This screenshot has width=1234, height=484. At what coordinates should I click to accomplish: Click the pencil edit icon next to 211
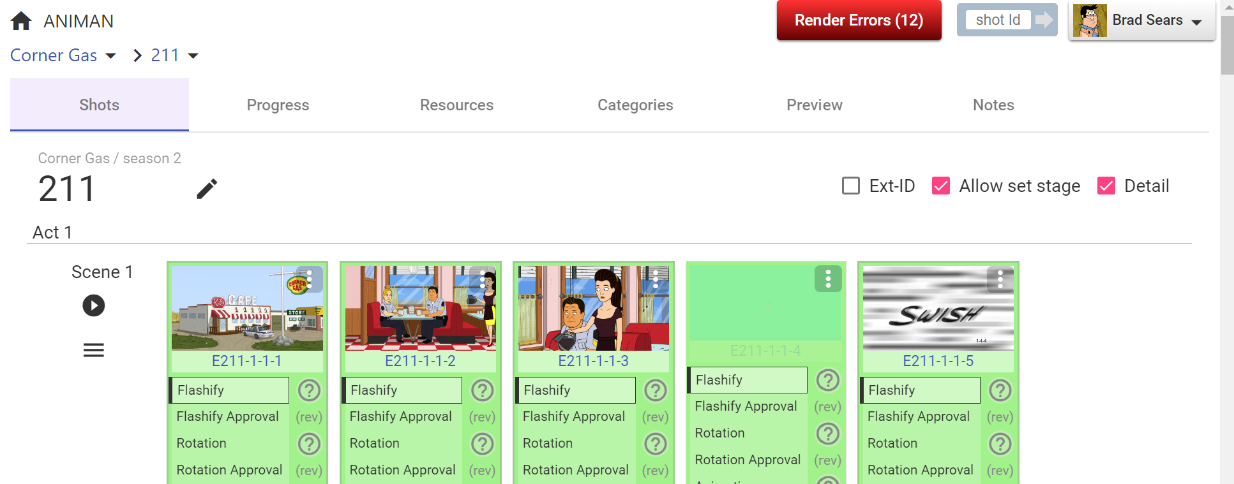[206, 189]
